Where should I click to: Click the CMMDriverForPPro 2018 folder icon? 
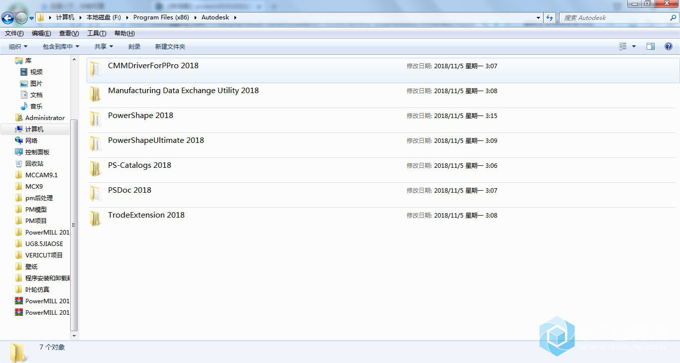pyautogui.click(x=95, y=69)
